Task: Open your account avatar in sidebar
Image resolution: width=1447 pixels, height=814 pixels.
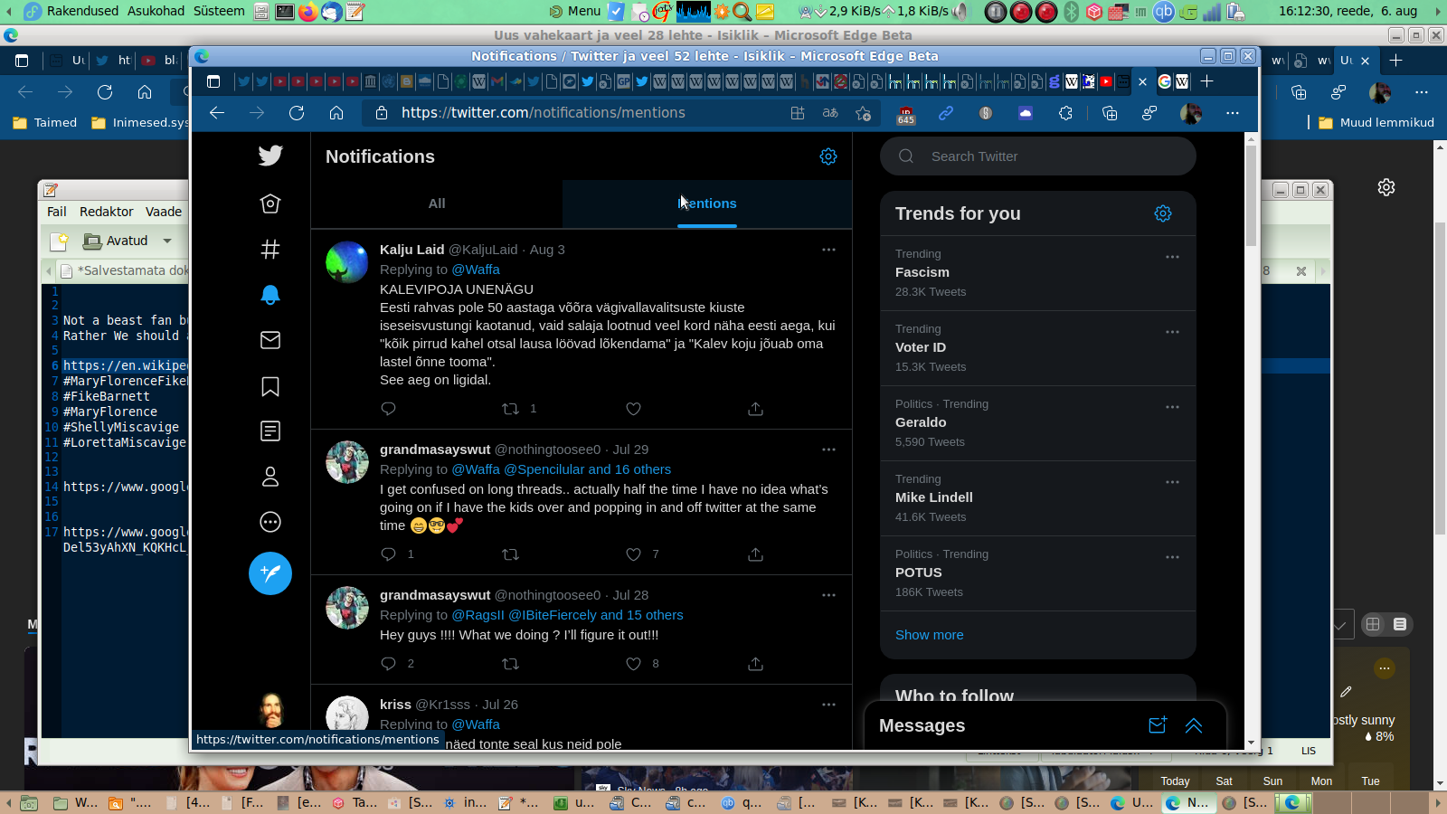Action: click(x=270, y=710)
